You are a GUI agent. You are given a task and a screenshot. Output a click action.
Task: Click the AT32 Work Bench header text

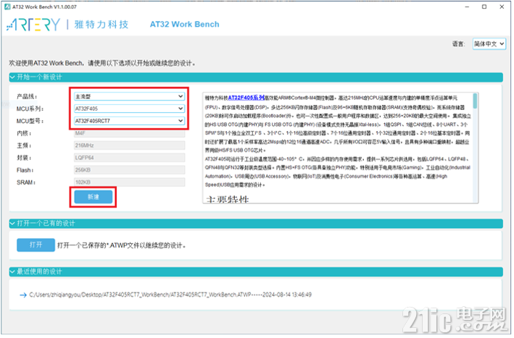click(185, 25)
